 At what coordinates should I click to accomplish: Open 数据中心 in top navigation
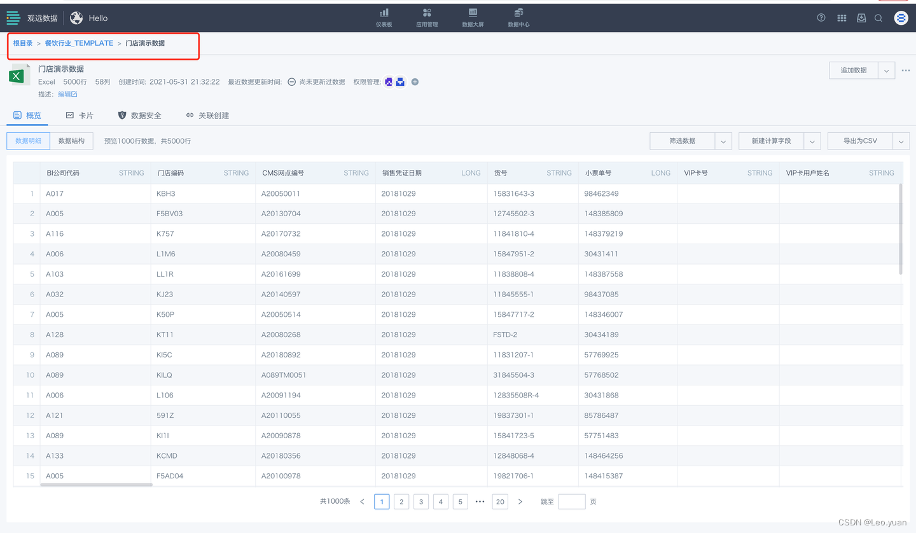coord(518,18)
